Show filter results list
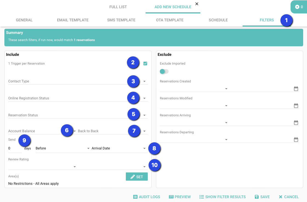307x202 pixels. click(222, 197)
